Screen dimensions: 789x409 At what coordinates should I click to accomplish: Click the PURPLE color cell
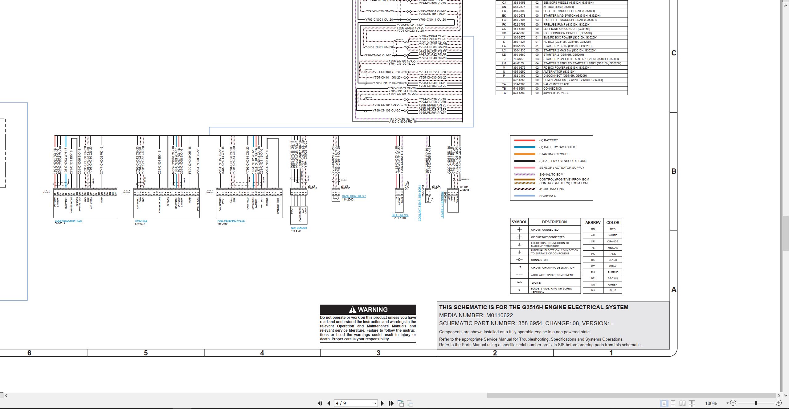613,272
